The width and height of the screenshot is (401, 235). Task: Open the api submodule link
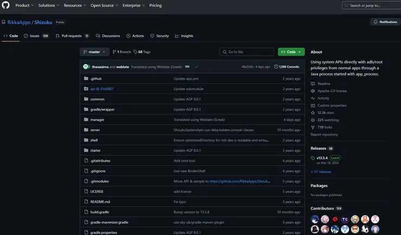[x=102, y=89]
